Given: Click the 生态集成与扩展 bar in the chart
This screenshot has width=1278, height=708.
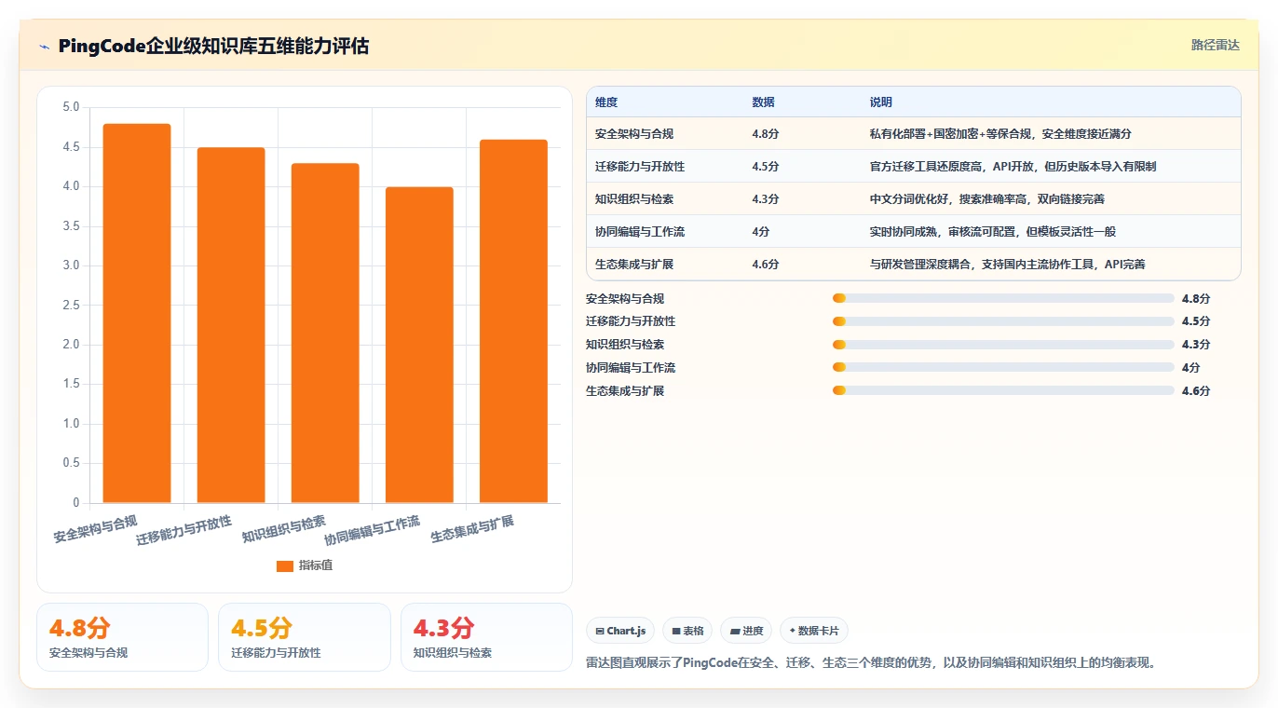Looking at the screenshot, I should (513, 321).
